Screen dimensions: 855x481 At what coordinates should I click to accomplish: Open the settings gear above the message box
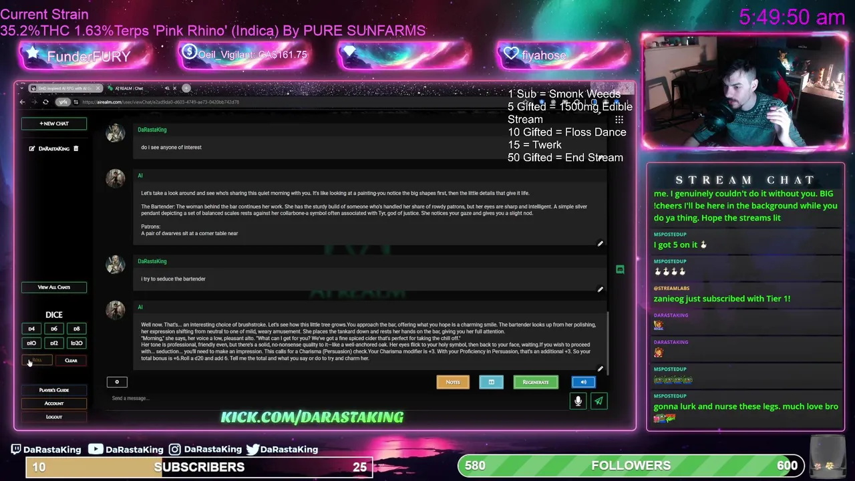[x=117, y=382]
